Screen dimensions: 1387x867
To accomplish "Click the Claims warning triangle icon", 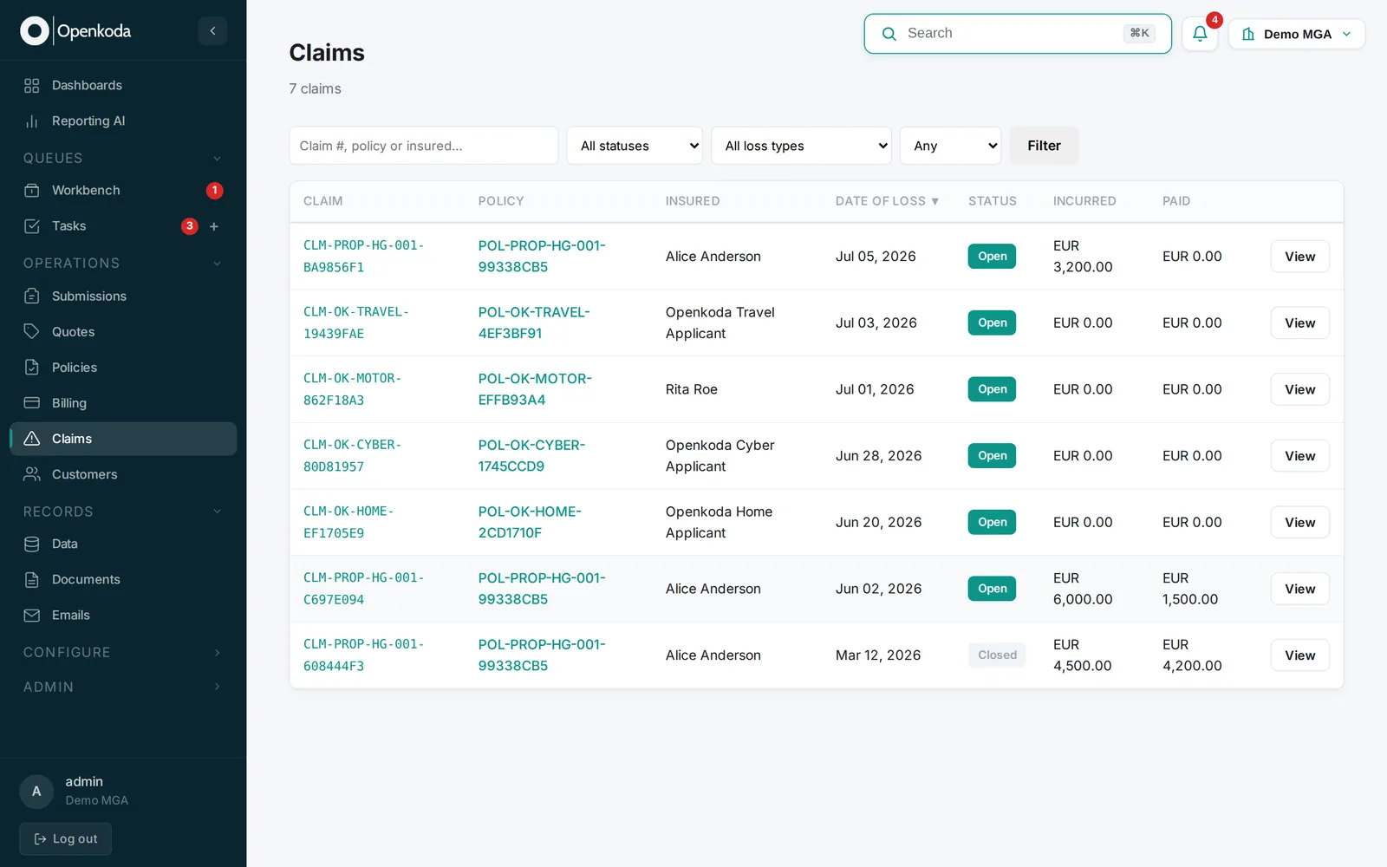I will click(x=32, y=439).
